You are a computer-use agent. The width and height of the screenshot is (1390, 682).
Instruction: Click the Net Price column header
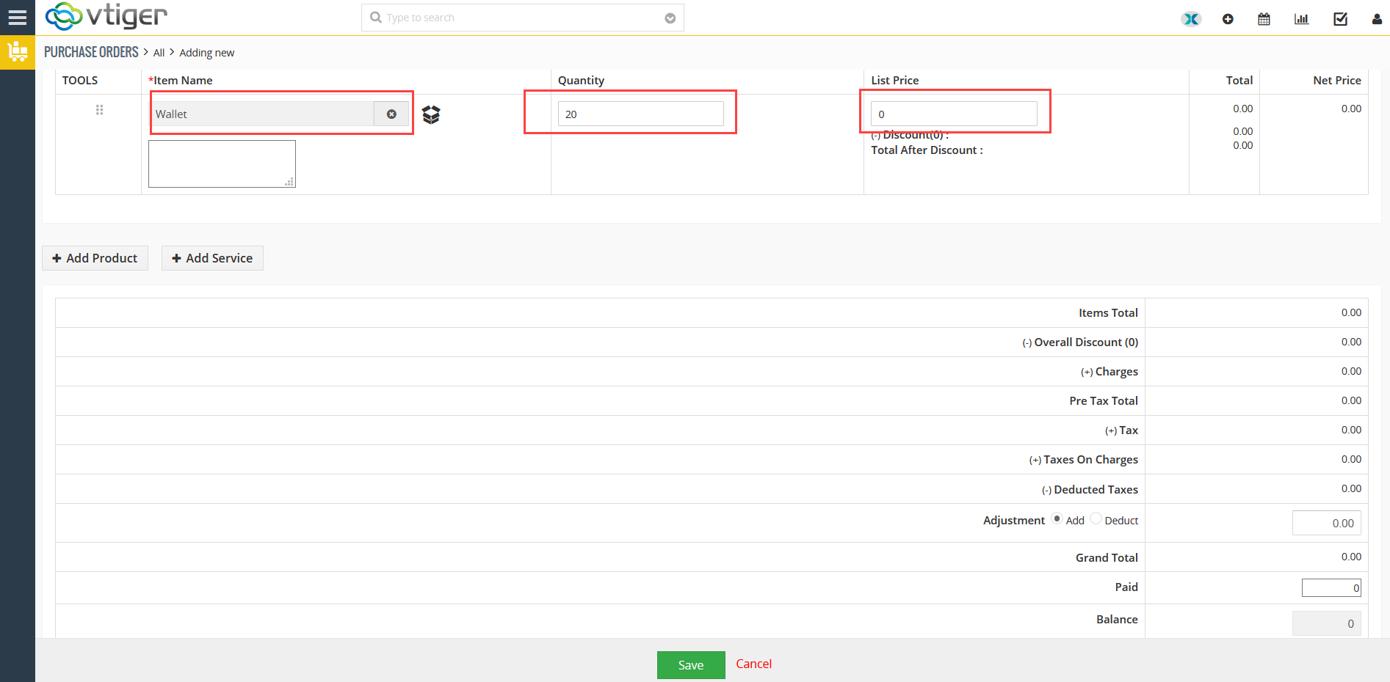tap(1336, 81)
